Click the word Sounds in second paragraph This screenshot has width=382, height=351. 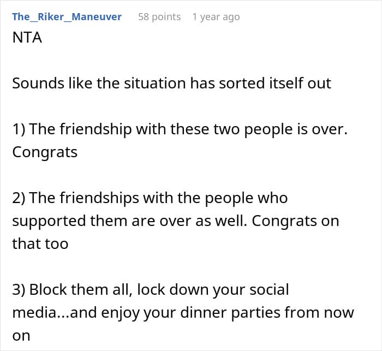(38, 84)
